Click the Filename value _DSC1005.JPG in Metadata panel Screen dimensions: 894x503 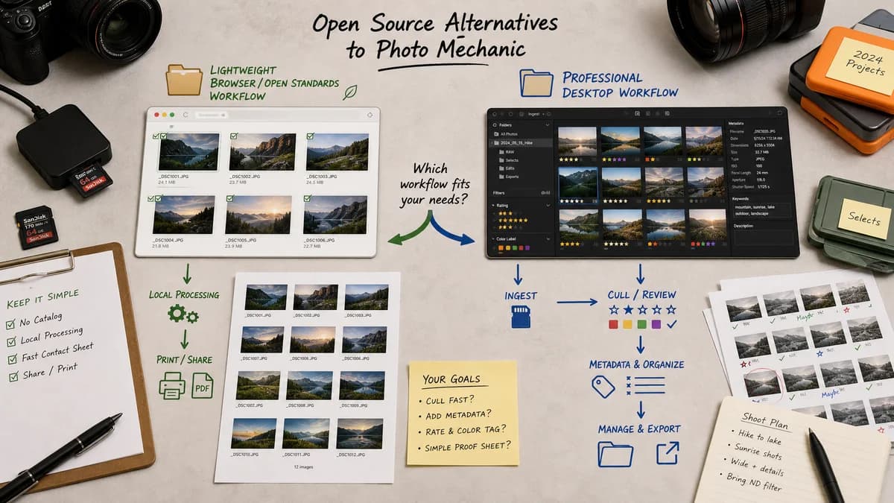point(764,131)
